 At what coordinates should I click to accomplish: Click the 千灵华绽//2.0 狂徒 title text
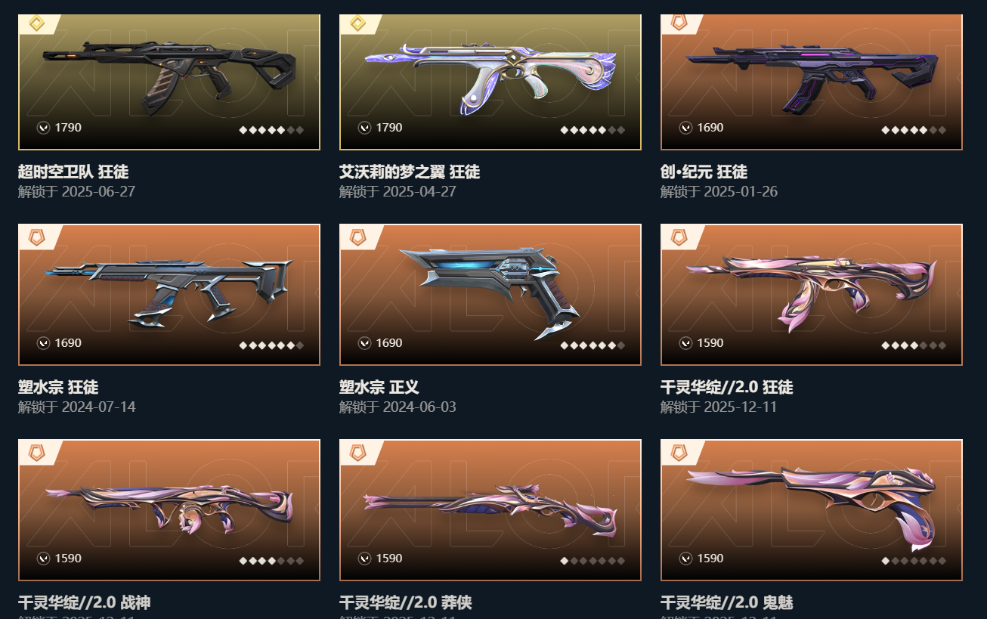pyautogui.click(x=726, y=387)
